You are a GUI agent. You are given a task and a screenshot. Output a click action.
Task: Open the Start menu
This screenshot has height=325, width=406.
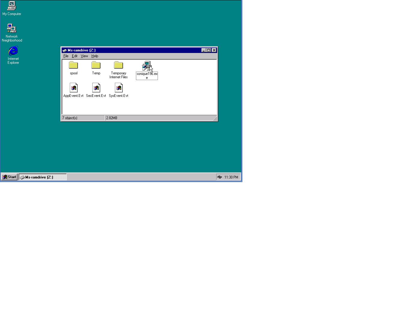click(9, 177)
